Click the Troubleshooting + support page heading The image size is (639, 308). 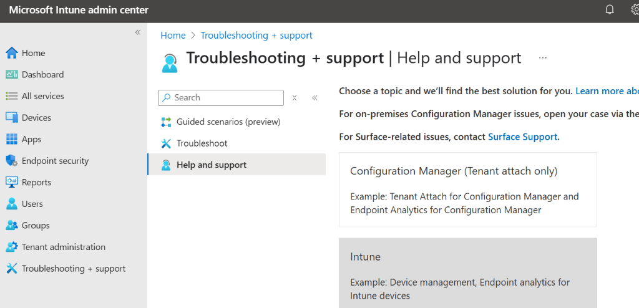click(x=354, y=58)
